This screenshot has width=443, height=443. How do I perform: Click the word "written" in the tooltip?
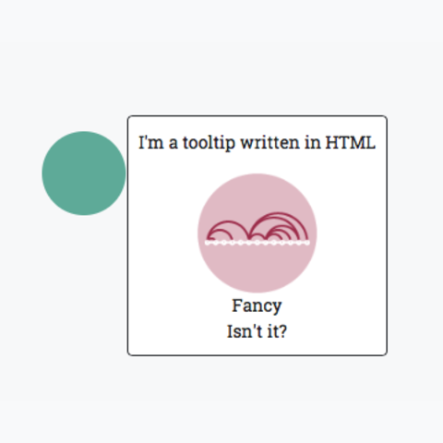(269, 143)
